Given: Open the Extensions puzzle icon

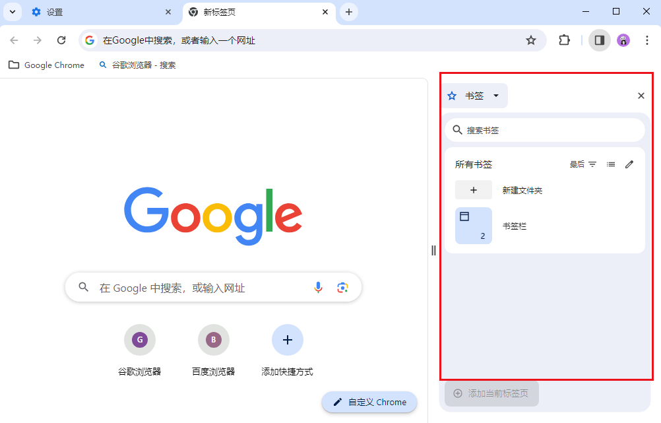Looking at the screenshot, I should [x=564, y=40].
